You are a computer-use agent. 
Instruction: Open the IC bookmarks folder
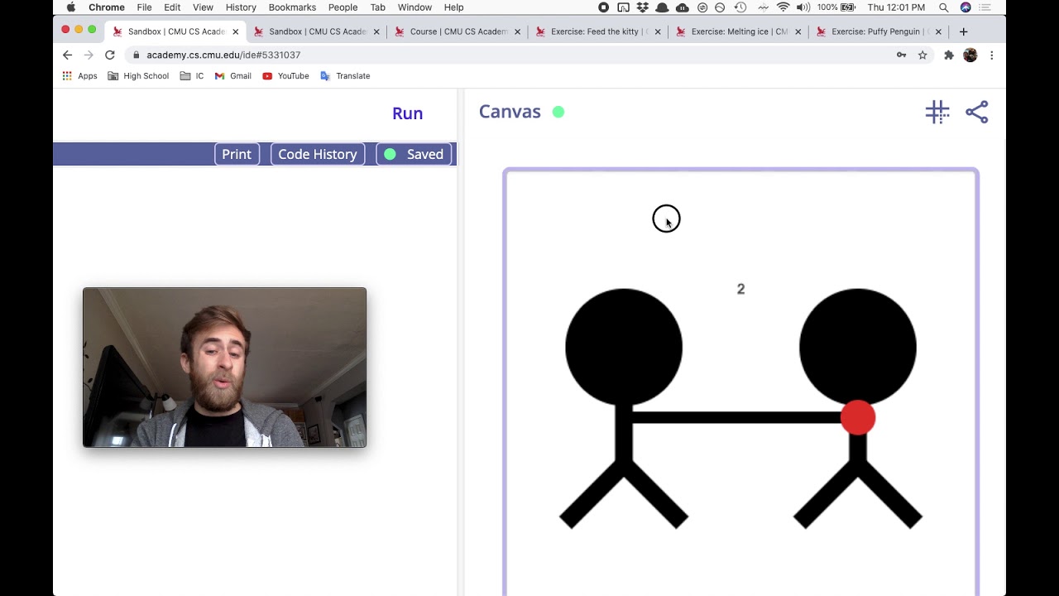192,76
